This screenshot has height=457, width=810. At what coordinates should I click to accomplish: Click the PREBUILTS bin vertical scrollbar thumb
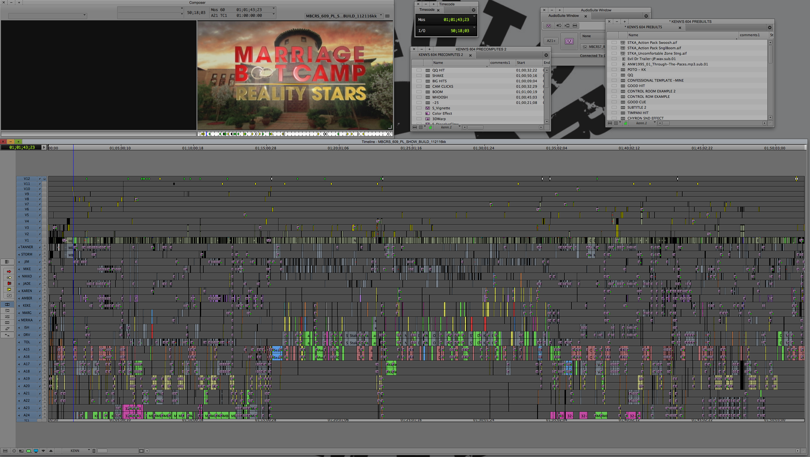pos(770,54)
